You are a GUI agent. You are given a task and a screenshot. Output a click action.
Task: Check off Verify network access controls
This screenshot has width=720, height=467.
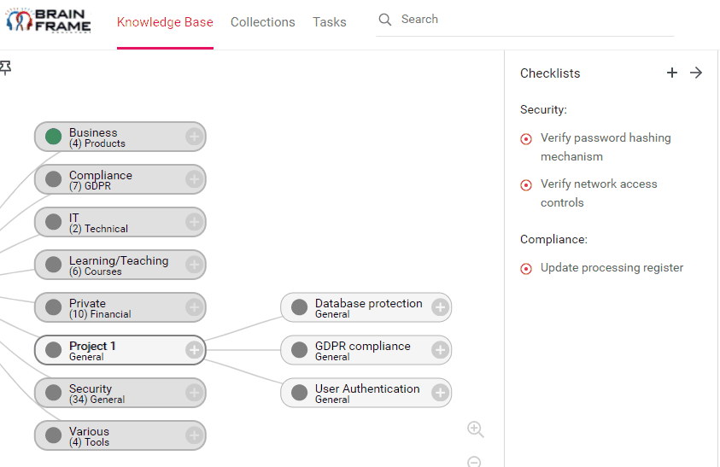pyautogui.click(x=526, y=185)
